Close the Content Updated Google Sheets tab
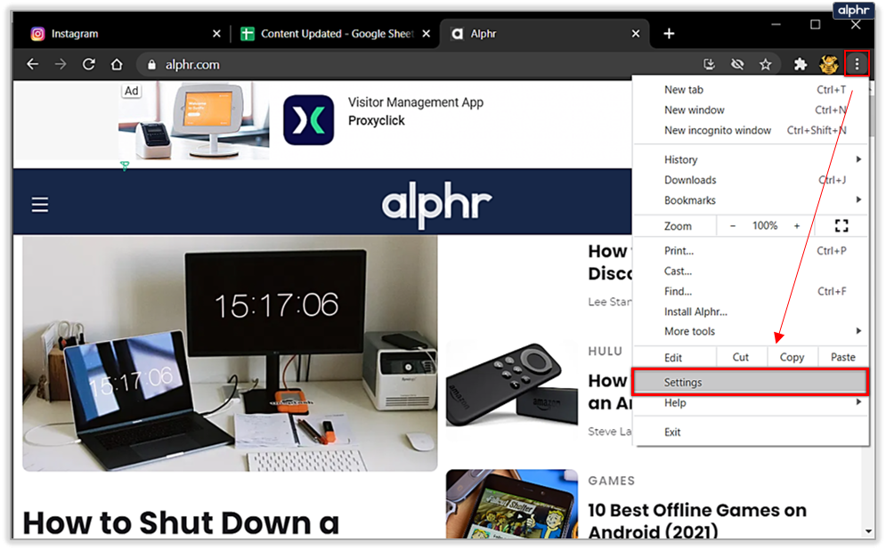 [426, 34]
